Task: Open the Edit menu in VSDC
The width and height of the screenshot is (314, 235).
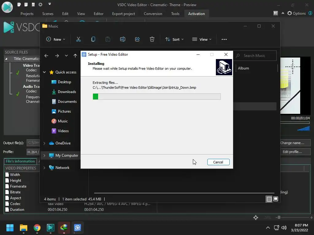Action: pyautogui.click(x=65, y=14)
